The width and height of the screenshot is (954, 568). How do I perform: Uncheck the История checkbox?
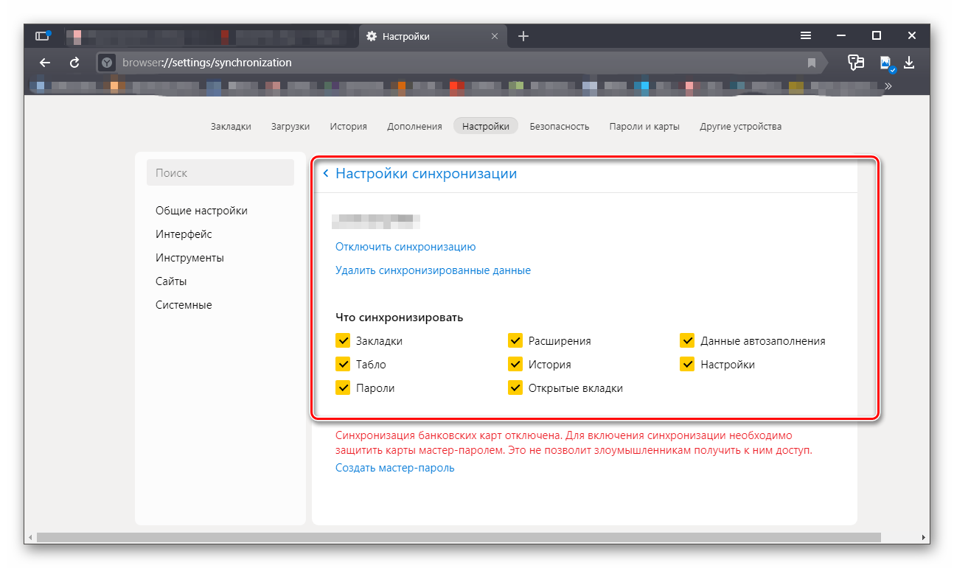pos(515,364)
